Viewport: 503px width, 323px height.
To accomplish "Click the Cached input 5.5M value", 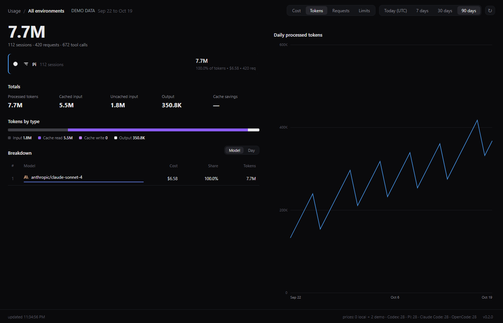I will click(66, 105).
